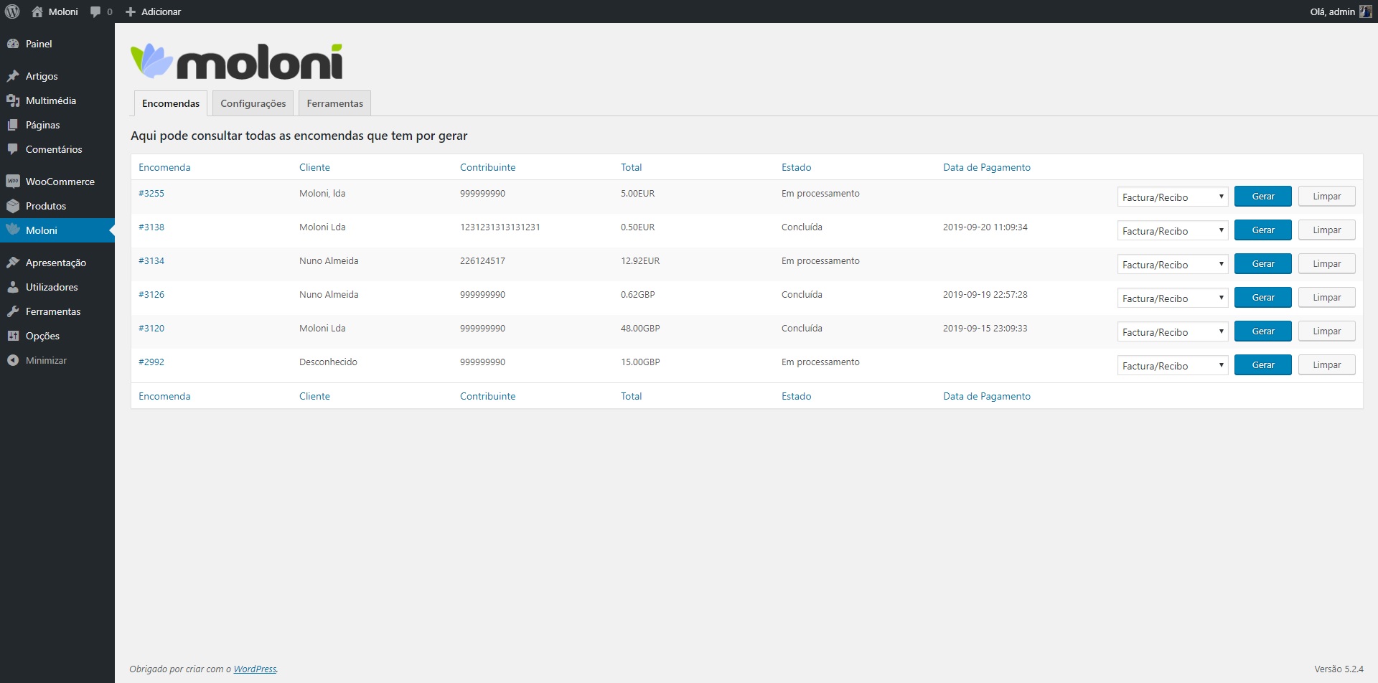Open document type dropdown for order #3120

click(1173, 331)
